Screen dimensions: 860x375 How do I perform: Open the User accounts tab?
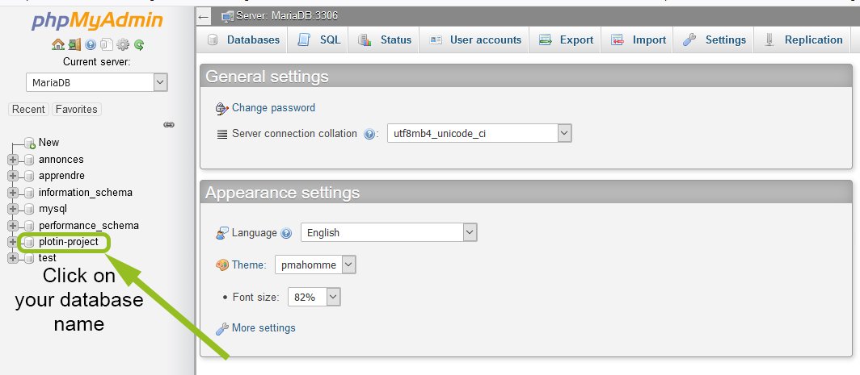click(475, 40)
